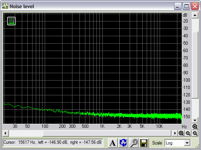Maximize the Noise level window
The height and width of the screenshot is (150, 201).
click(186, 6)
